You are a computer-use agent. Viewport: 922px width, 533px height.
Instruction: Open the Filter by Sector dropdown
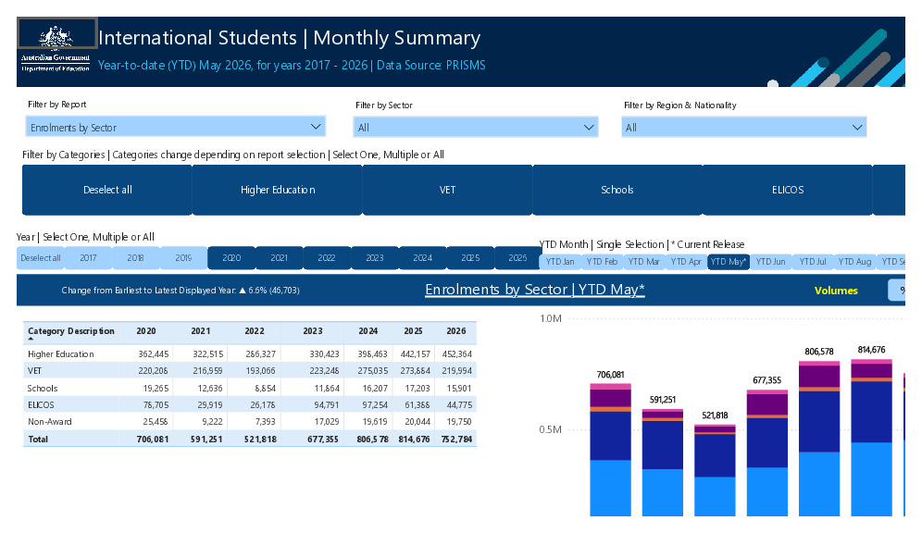point(476,127)
